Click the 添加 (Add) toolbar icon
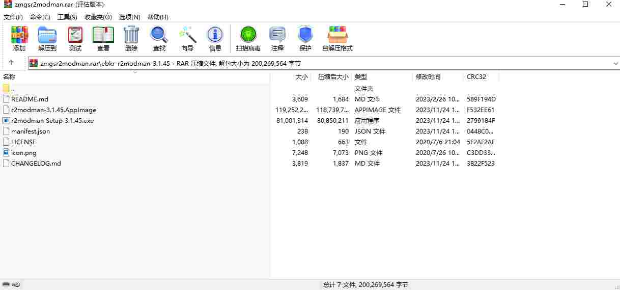The width and height of the screenshot is (620, 290). coord(19,35)
